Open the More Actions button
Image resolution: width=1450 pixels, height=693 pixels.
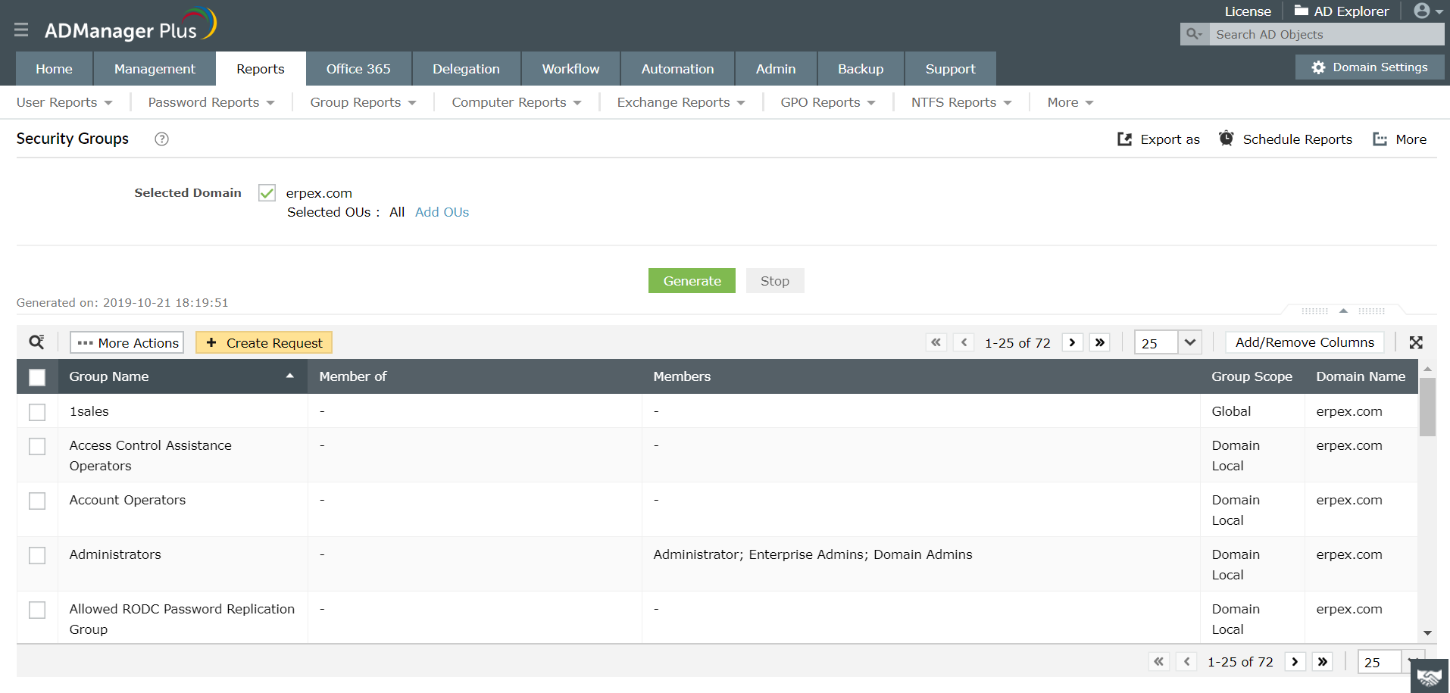pos(127,342)
